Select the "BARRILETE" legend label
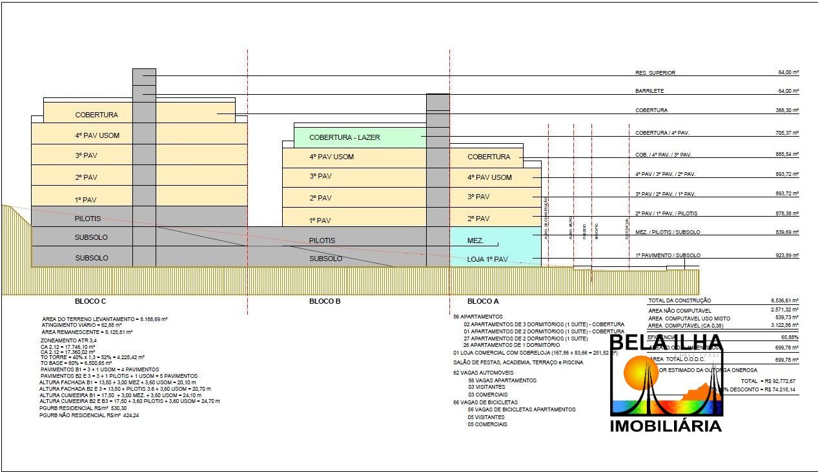Viewport: 818px width, 472px height. tap(649, 91)
